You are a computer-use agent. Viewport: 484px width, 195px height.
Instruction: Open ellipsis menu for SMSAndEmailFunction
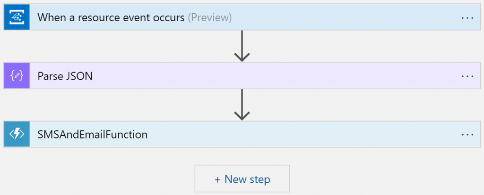pyautogui.click(x=467, y=134)
